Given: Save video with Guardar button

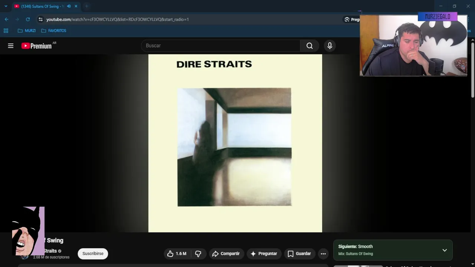Looking at the screenshot, I should tap(299, 254).
